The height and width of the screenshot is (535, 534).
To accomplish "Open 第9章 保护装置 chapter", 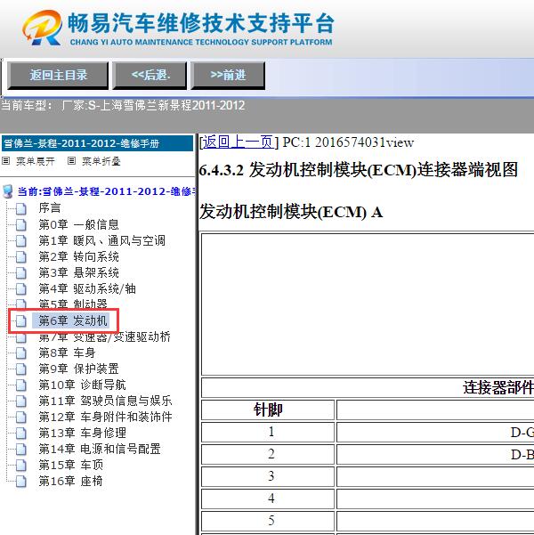I will (x=79, y=369).
